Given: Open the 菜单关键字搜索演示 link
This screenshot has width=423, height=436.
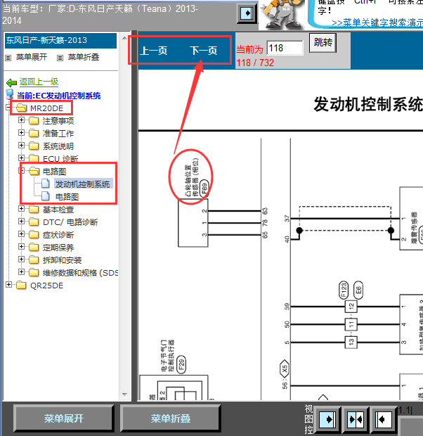Looking at the screenshot, I should pyautogui.click(x=377, y=23).
